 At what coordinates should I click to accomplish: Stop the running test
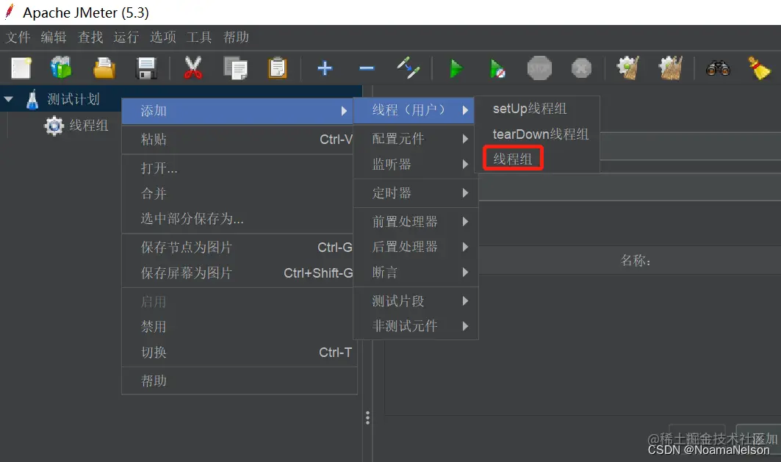coord(539,68)
